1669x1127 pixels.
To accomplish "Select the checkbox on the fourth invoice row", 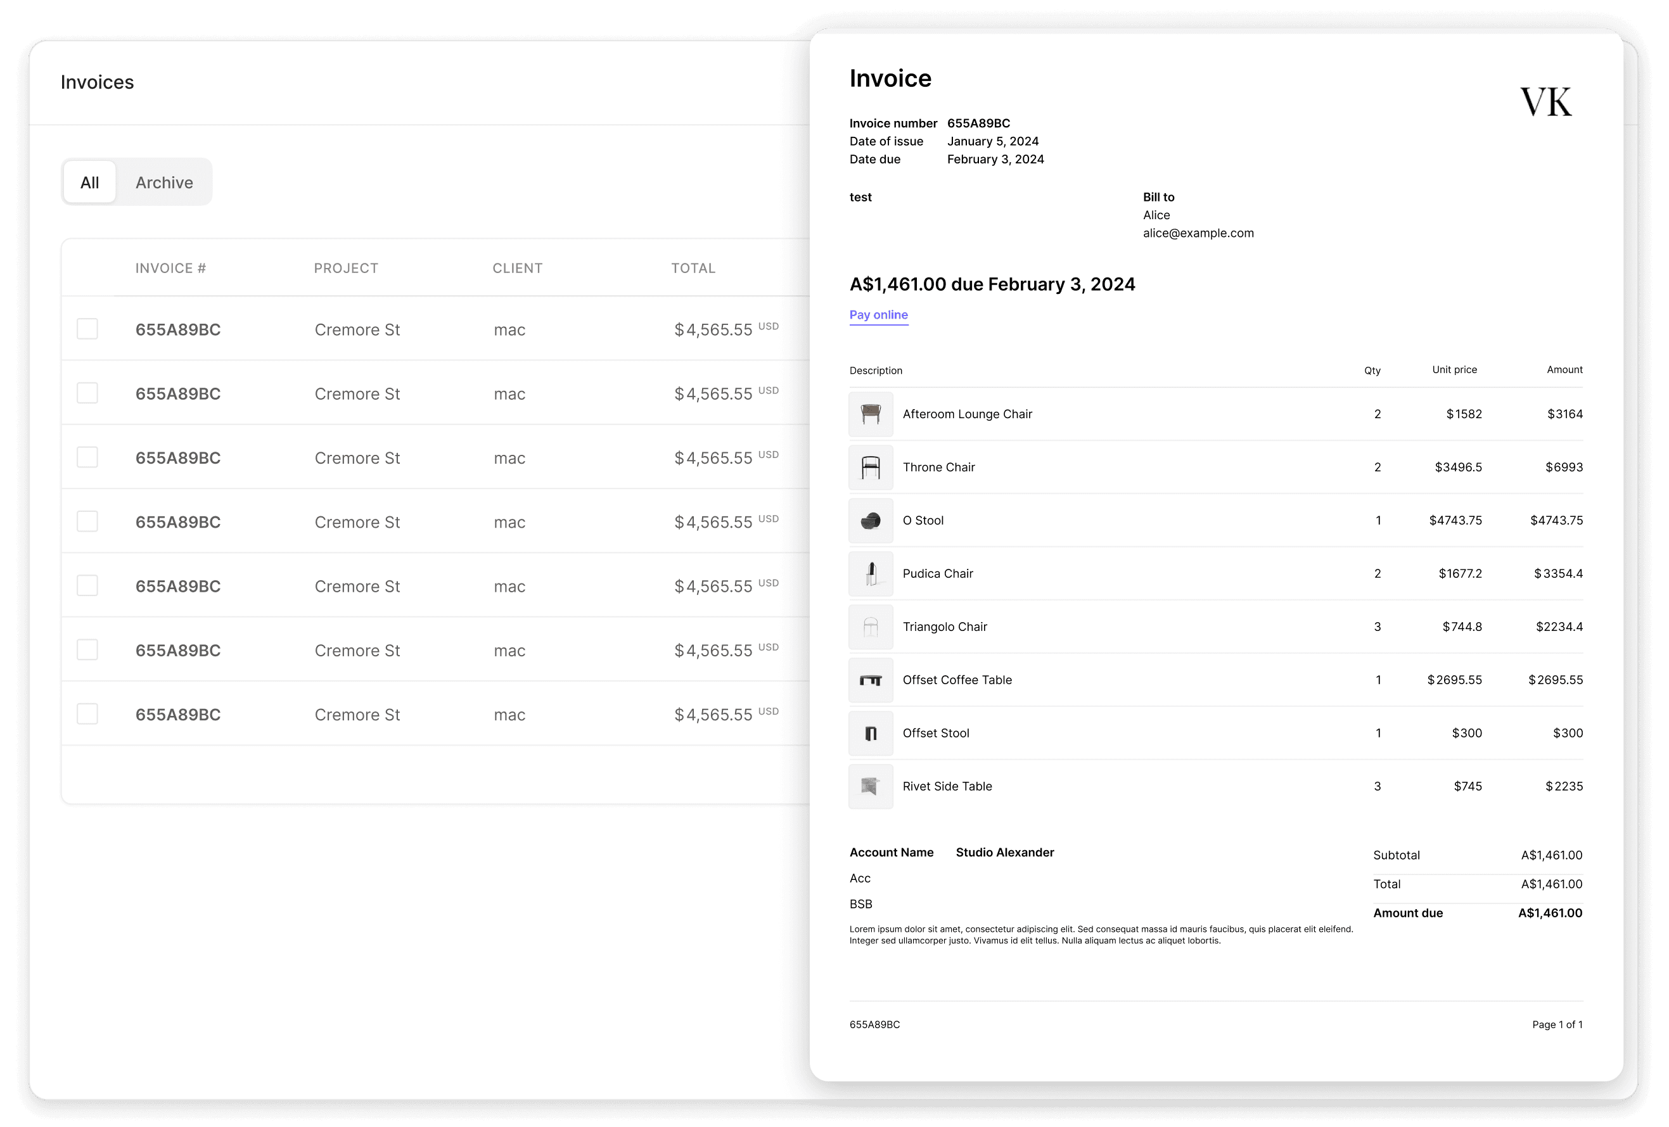I will tap(87, 521).
